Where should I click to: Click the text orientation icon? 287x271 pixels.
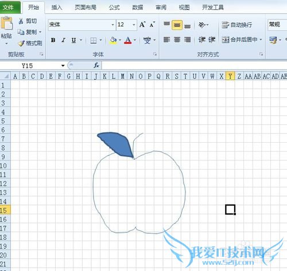pos(201,25)
